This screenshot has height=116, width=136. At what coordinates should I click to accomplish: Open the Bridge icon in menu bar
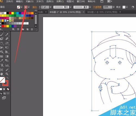102,1
